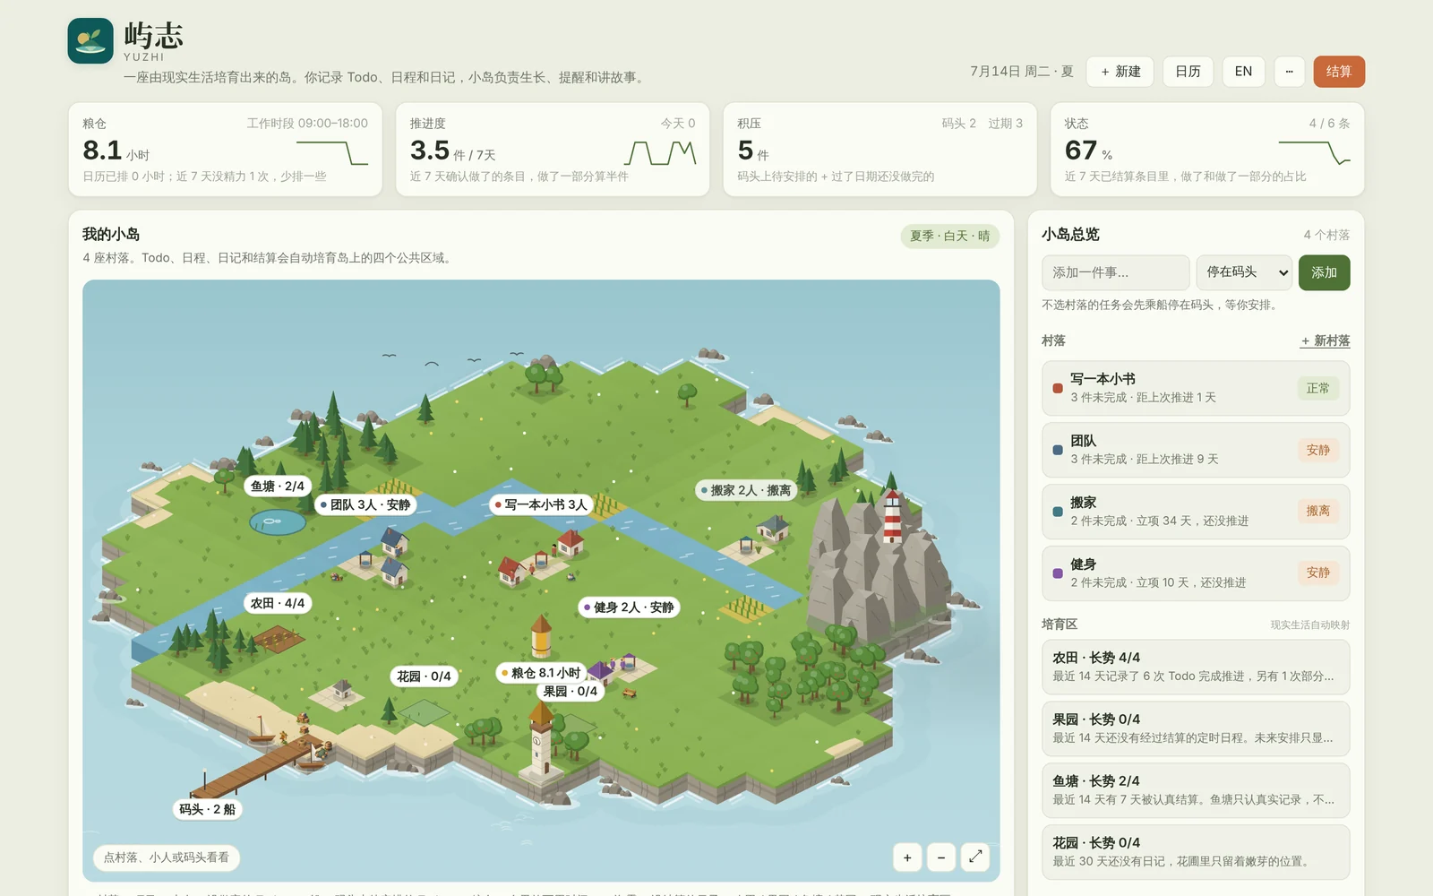Select the 农田 · 长势 4/4 card
This screenshot has height=896, width=1433.
click(1196, 667)
